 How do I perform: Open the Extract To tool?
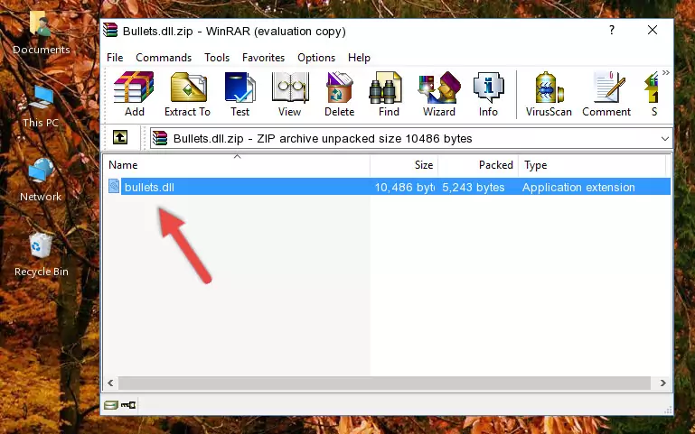click(x=187, y=94)
